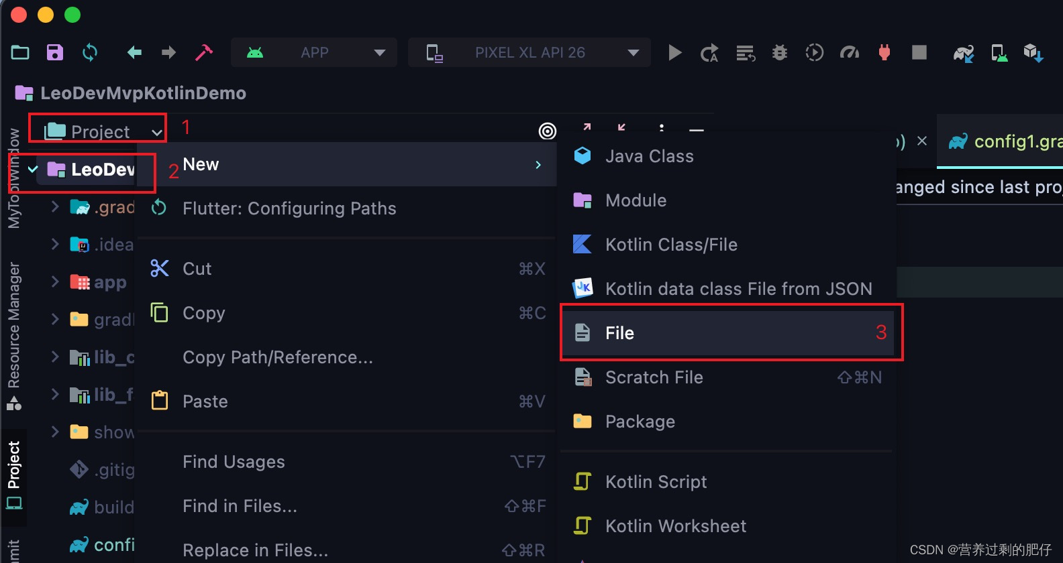Open the SDK Manager cube icon
The height and width of the screenshot is (563, 1063).
pyautogui.click(x=1033, y=53)
